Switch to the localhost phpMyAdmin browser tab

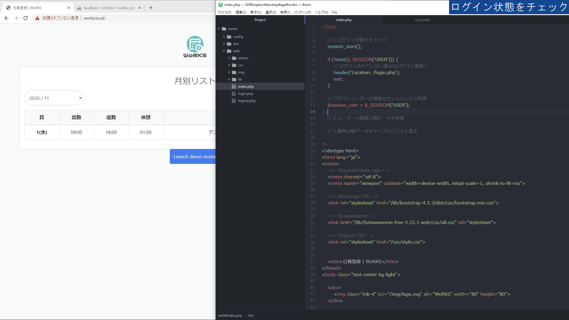[108, 8]
